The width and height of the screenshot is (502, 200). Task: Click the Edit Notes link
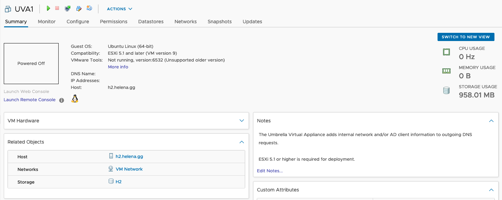(270, 171)
